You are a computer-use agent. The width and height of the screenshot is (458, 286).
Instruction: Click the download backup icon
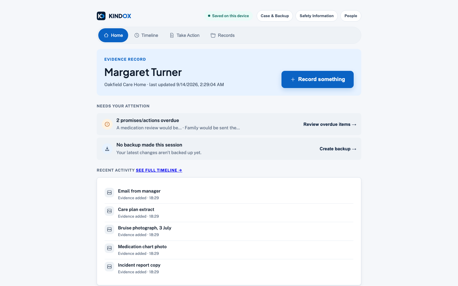click(x=107, y=149)
